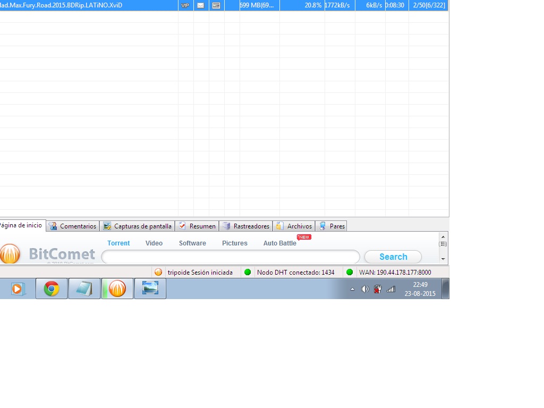The image size is (544, 408).
Task: Open the Comentarios tab
Action: (x=73, y=226)
